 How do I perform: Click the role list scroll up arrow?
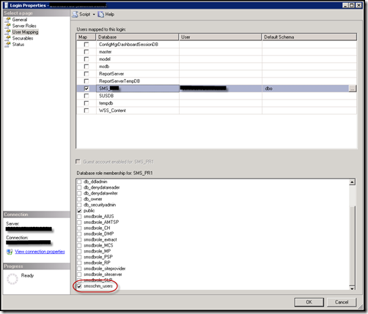pyautogui.click(x=352, y=182)
